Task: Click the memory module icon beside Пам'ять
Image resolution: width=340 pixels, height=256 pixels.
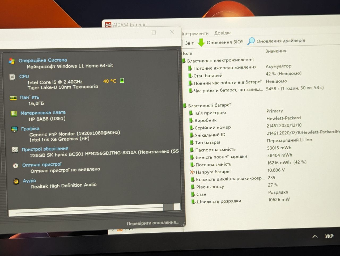Action: point(13,98)
